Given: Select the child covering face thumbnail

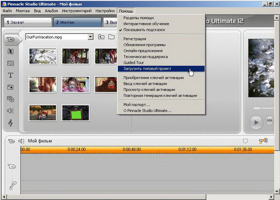Looking at the screenshot, I should (43, 85).
